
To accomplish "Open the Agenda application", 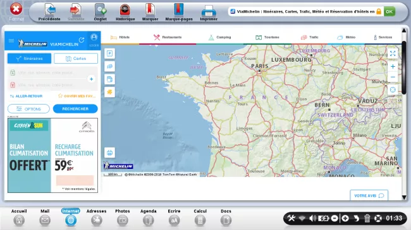I will pyautogui.click(x=149, y=217).
